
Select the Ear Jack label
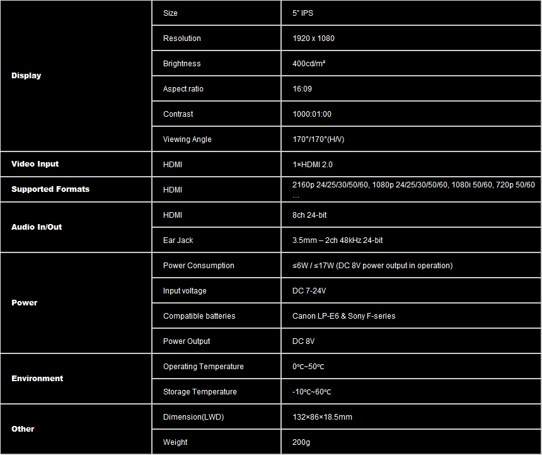pos(178,240)
